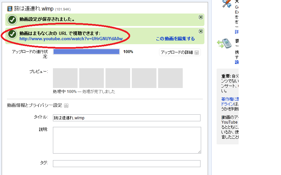Viewport: 281px width, 175px height.
Task: Click the ドライン link text in sidebar
Action: click(x=227, y=104)
